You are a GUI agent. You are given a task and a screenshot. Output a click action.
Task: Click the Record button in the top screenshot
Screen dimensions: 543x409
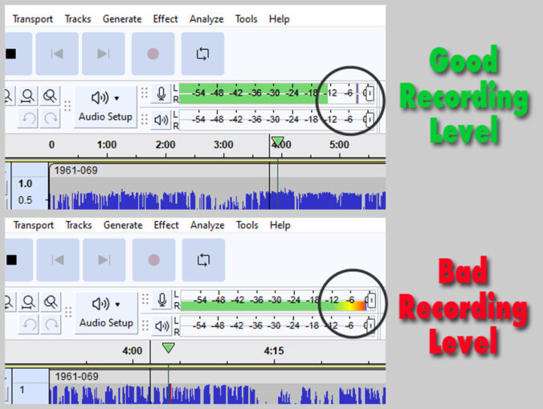(153, 54)
